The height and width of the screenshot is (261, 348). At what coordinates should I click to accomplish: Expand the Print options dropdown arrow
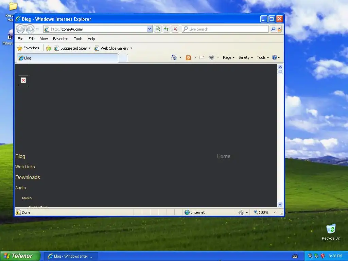point(218,57)
